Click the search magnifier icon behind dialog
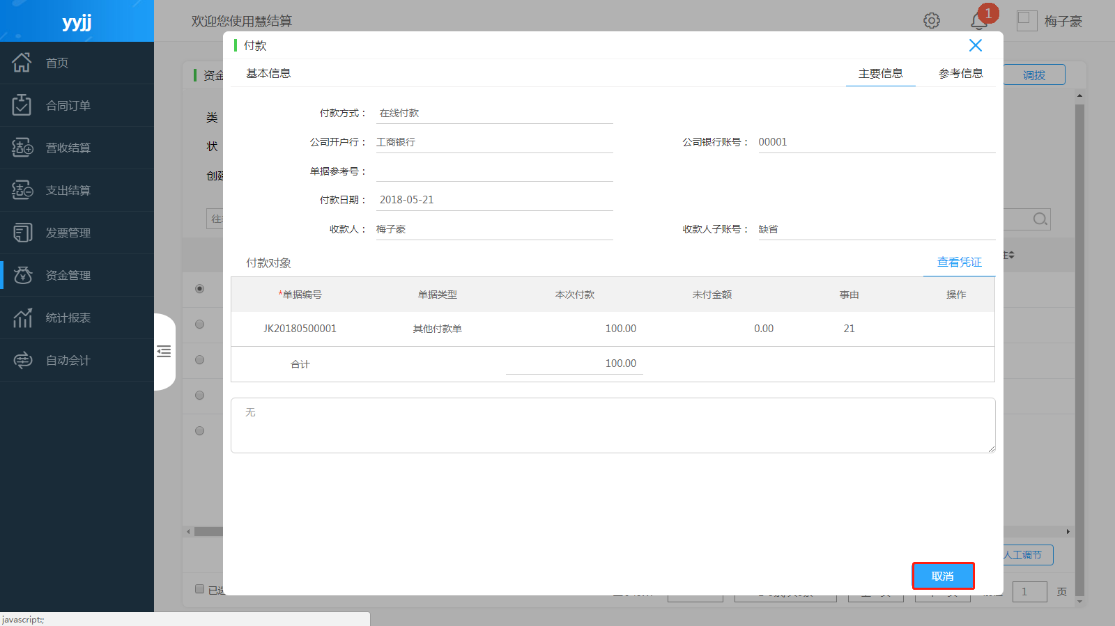Viewport: 1115px width, 626px height. pos(1040,219)
